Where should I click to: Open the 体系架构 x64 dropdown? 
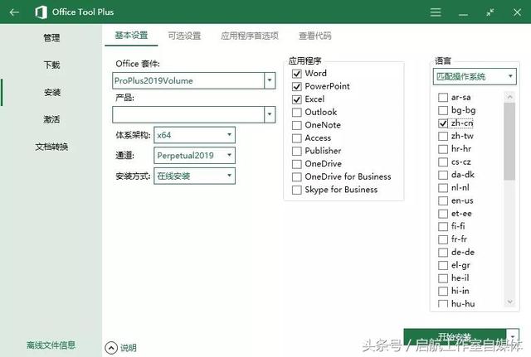(194, 135)
